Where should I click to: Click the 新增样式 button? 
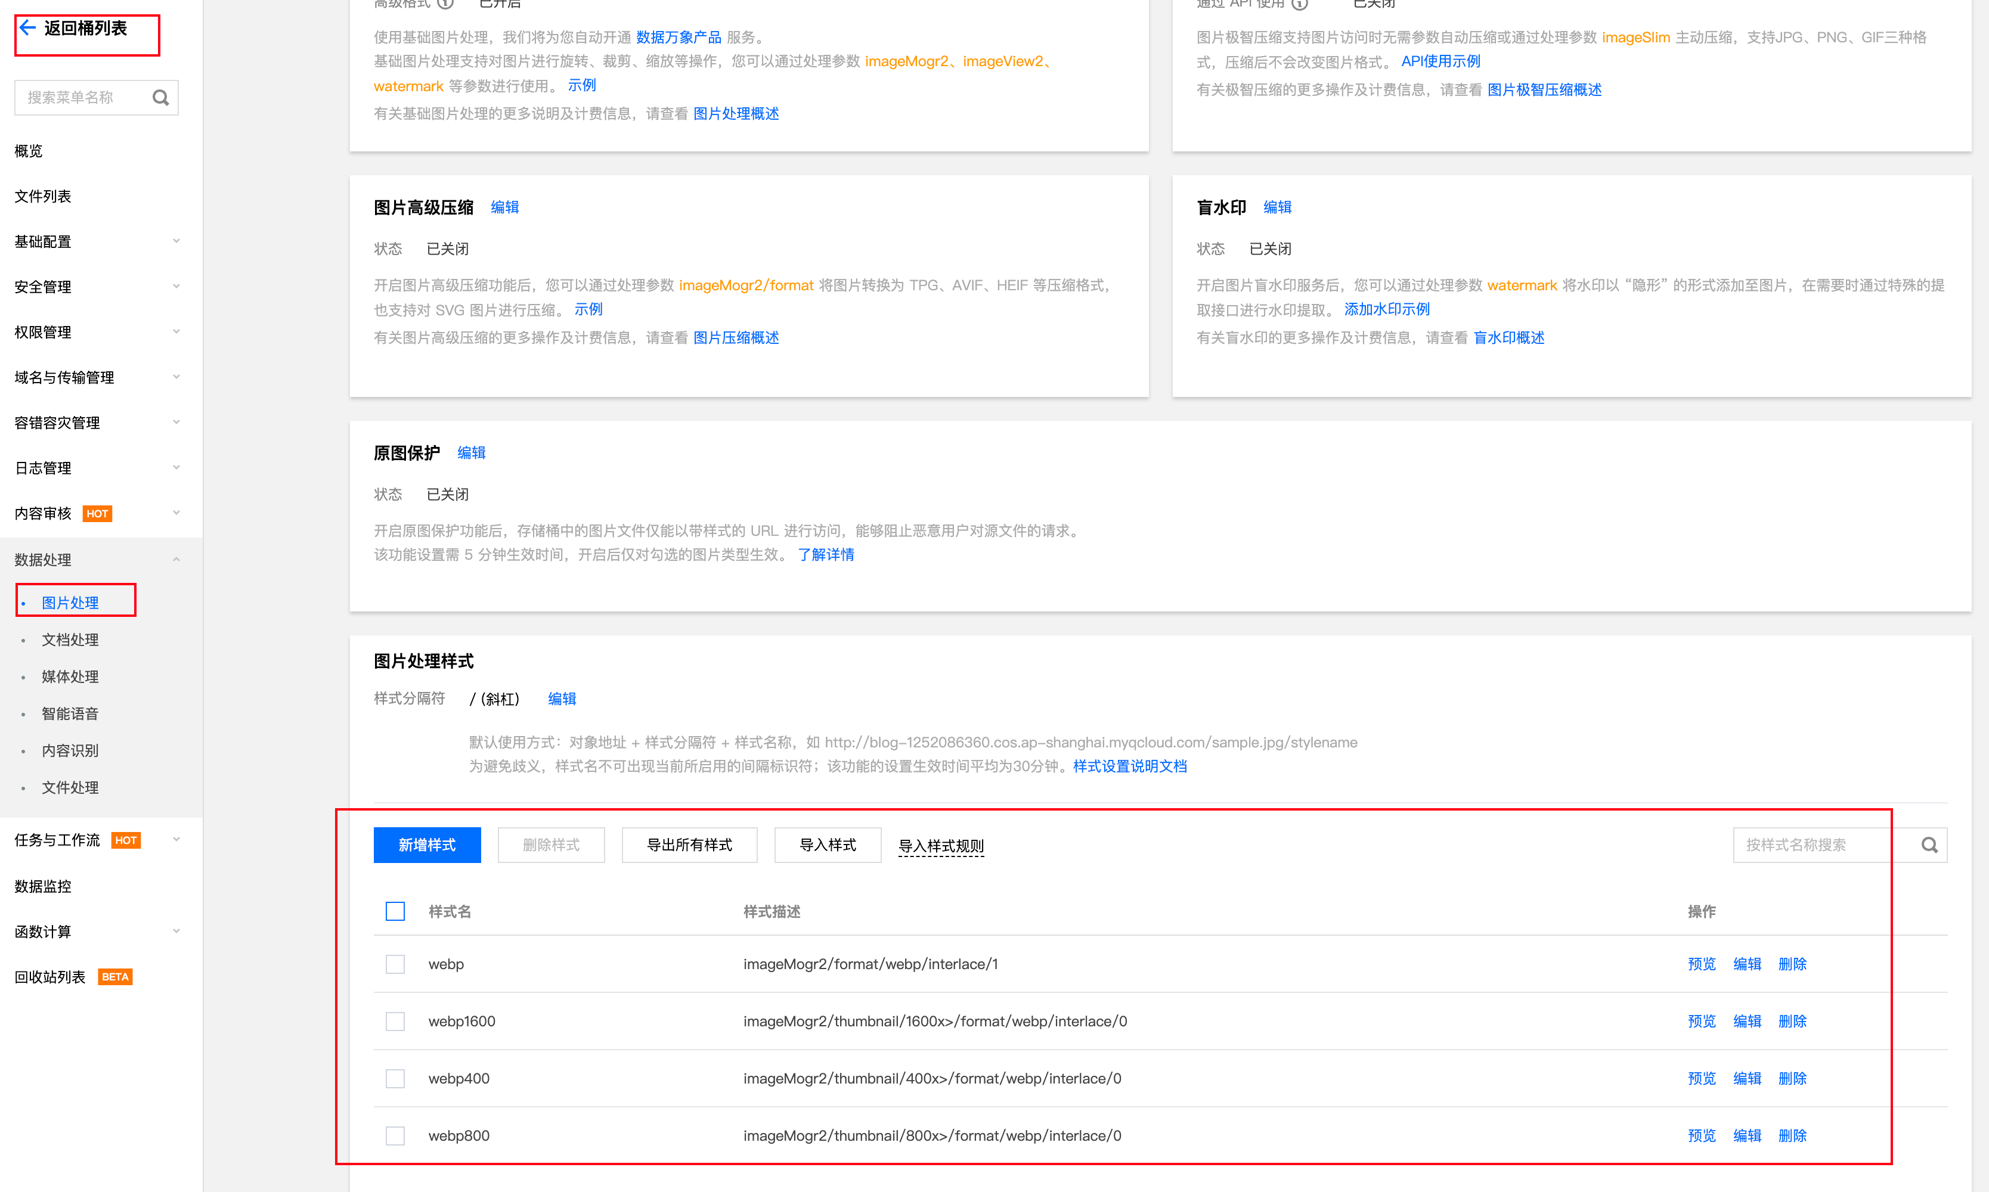click(x=426, y=845)
